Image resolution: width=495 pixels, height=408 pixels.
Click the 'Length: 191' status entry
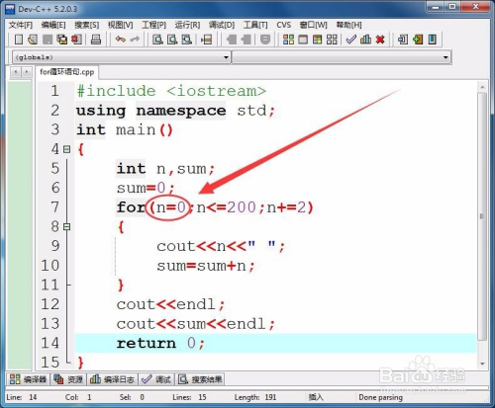[255, 397]
